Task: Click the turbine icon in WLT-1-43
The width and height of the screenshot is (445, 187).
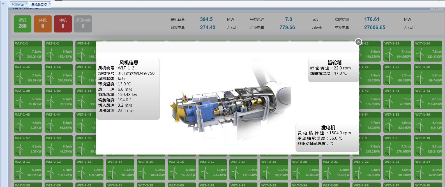Action: pos(19,125)
